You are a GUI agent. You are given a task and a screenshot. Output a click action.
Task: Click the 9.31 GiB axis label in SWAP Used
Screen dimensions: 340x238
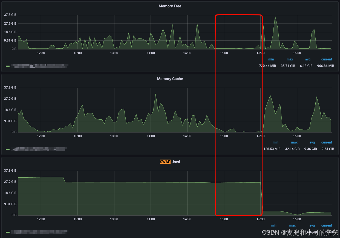coord(10,204)
